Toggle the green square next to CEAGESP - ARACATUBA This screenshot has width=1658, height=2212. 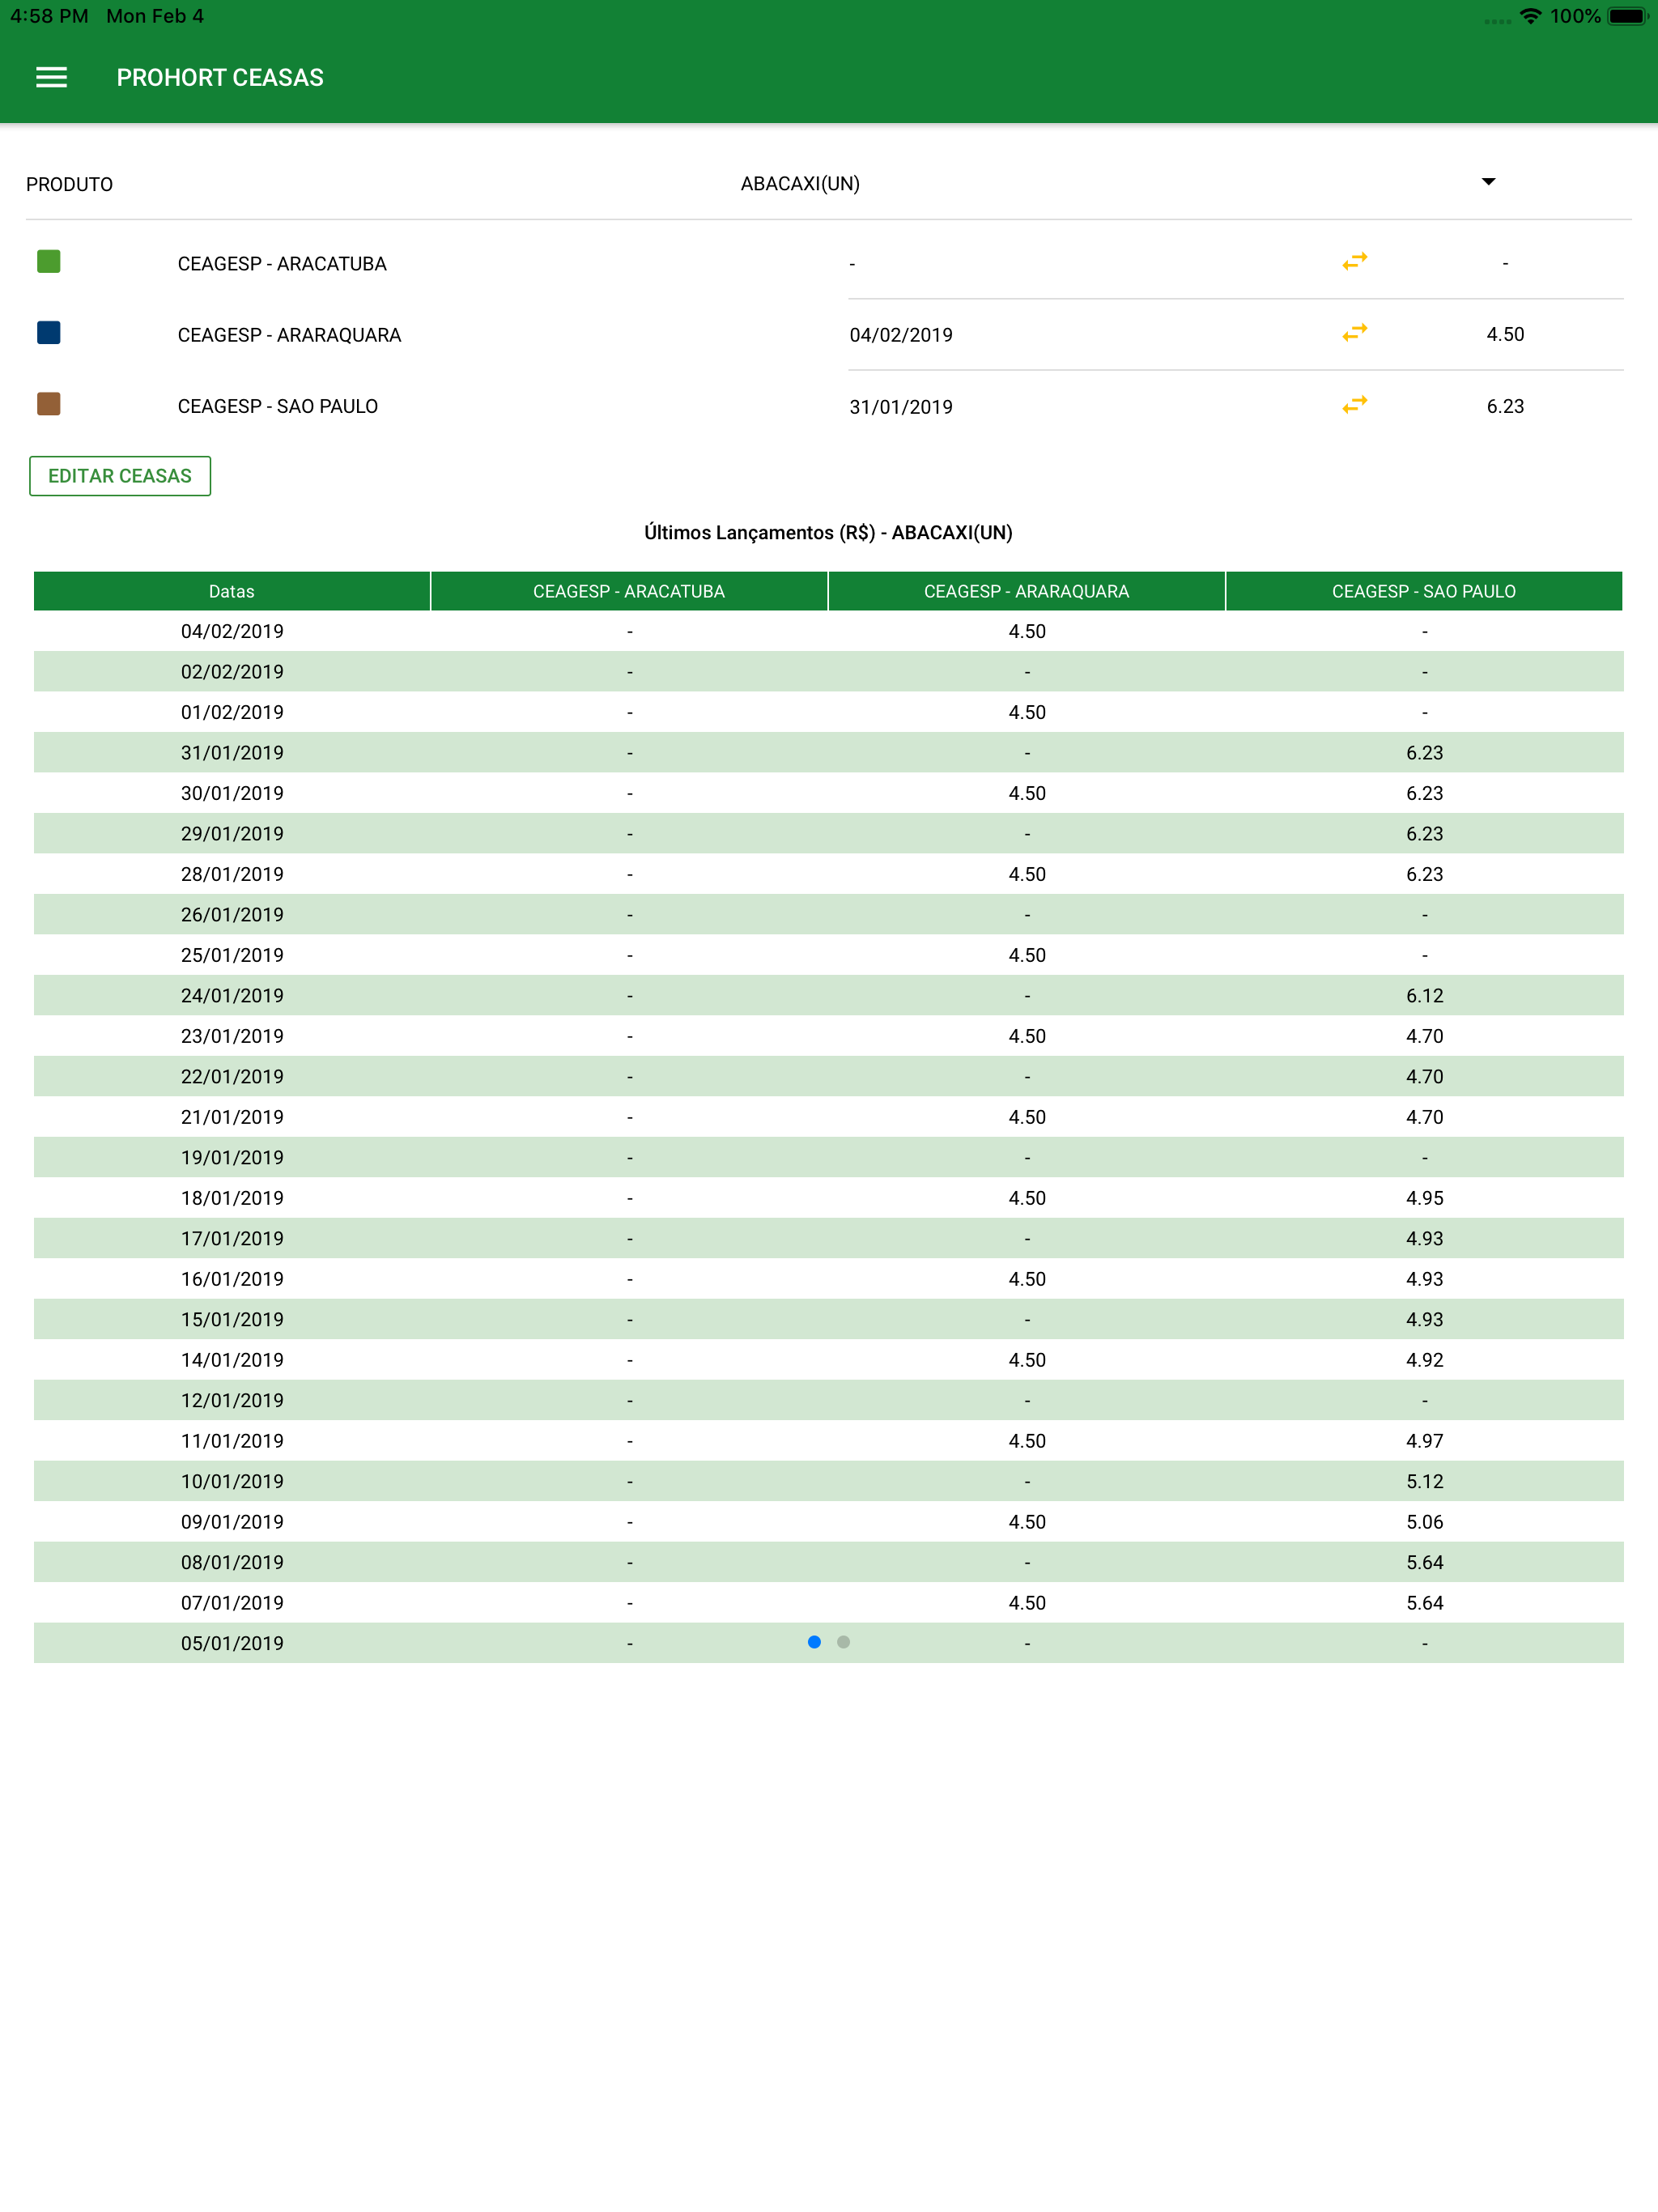49,262
